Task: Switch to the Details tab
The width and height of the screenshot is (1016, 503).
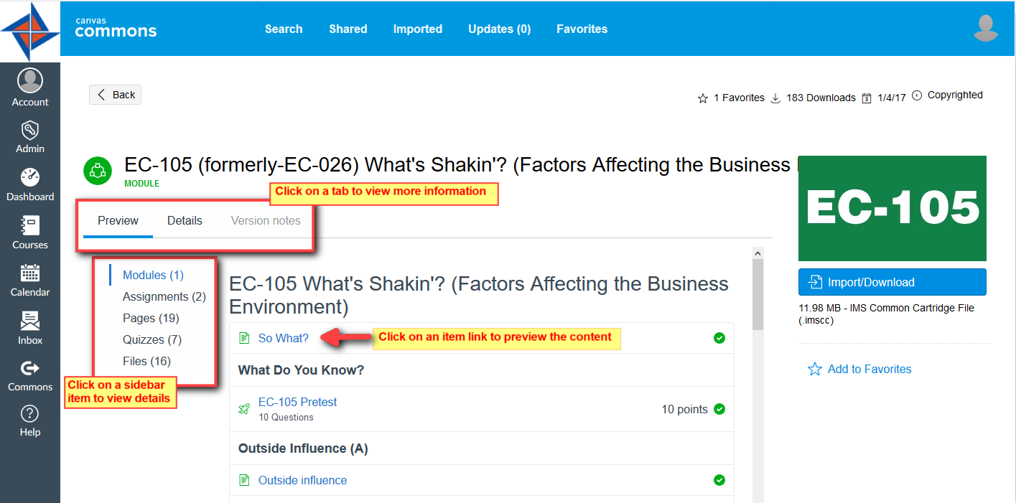Action: pyautogui.click(x=185, y=221)
